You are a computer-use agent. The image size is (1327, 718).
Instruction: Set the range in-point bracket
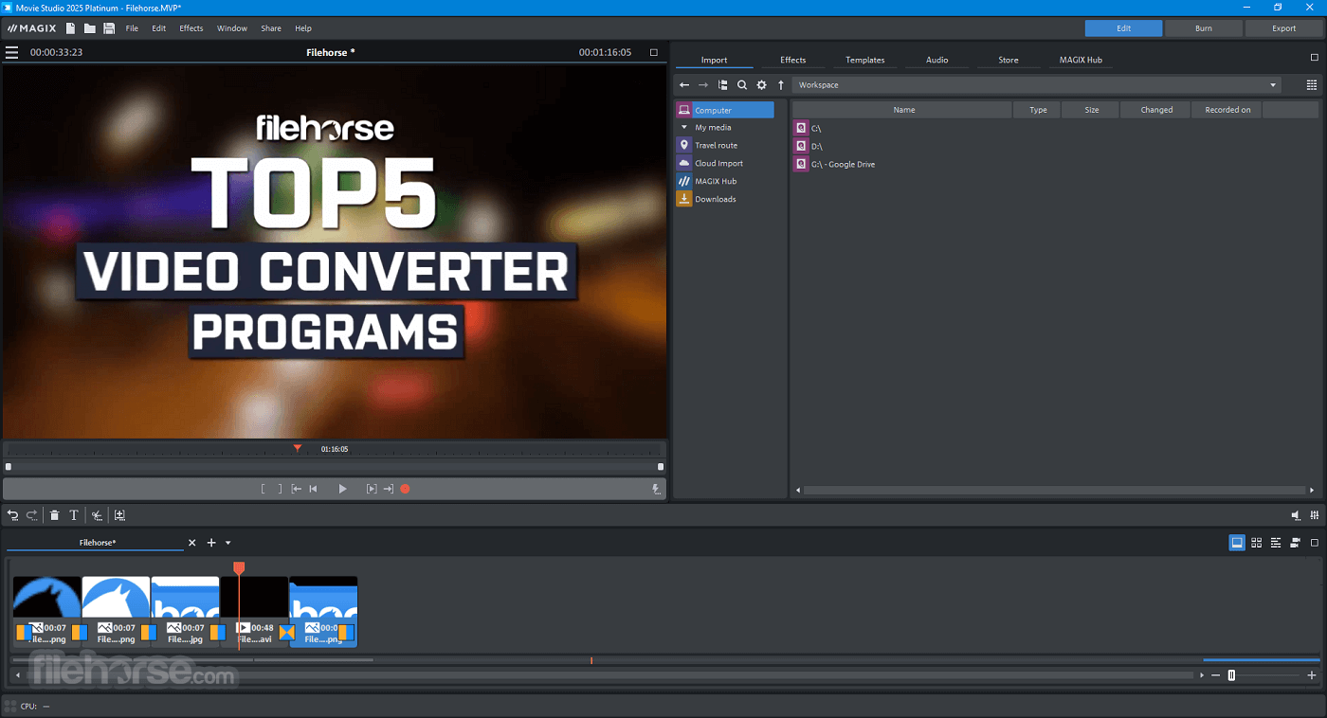[x=264, y=489]
